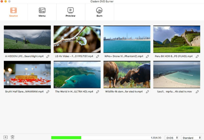Click the green disc capacity progress bar

pos(66,138)
